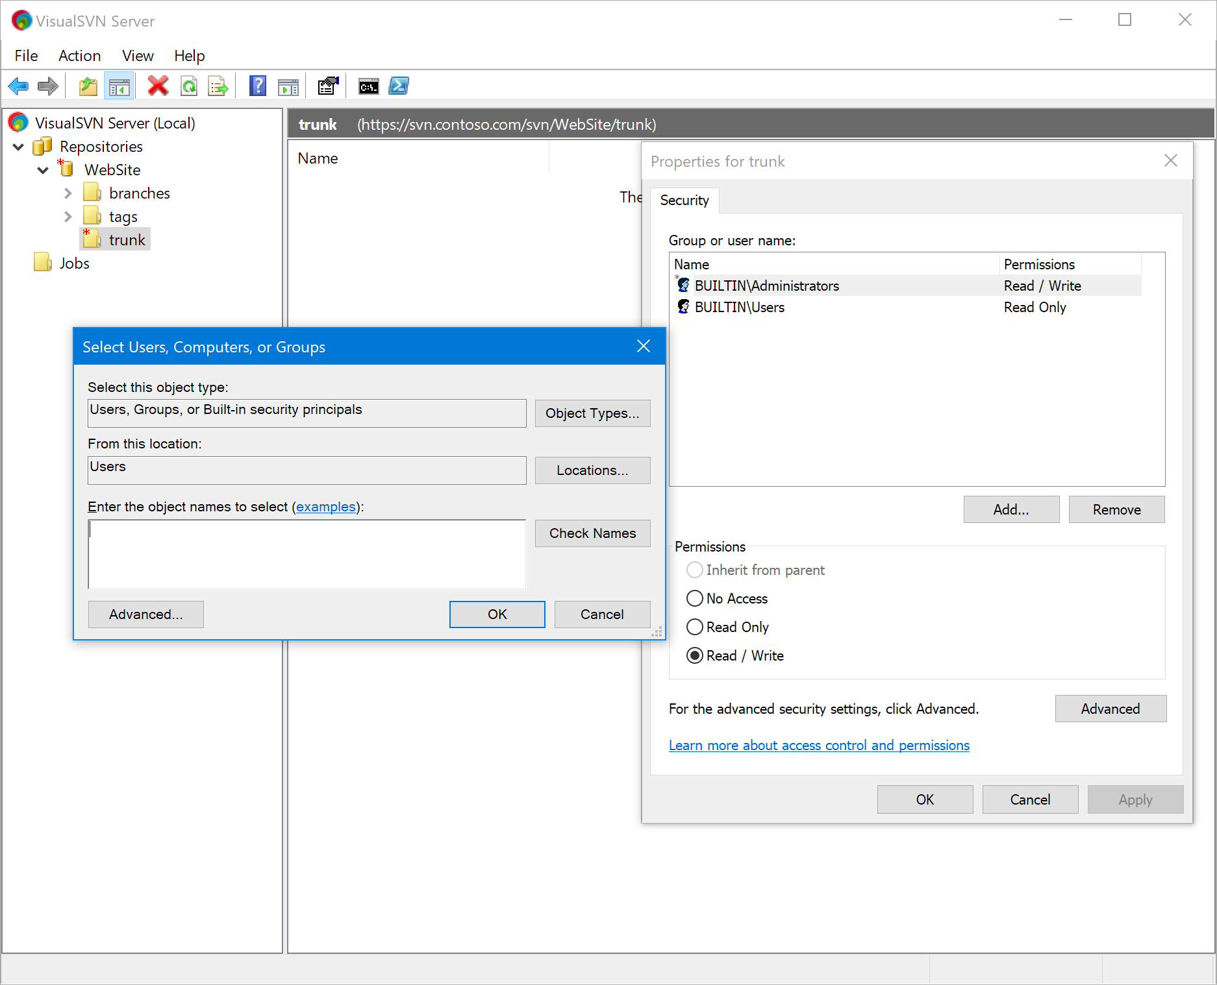The image size is (1217, 985).
Task: Expand the branches folder node
Action: [68, 193]
